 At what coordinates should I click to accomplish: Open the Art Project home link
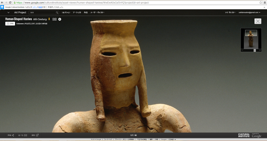click(20, 12)
